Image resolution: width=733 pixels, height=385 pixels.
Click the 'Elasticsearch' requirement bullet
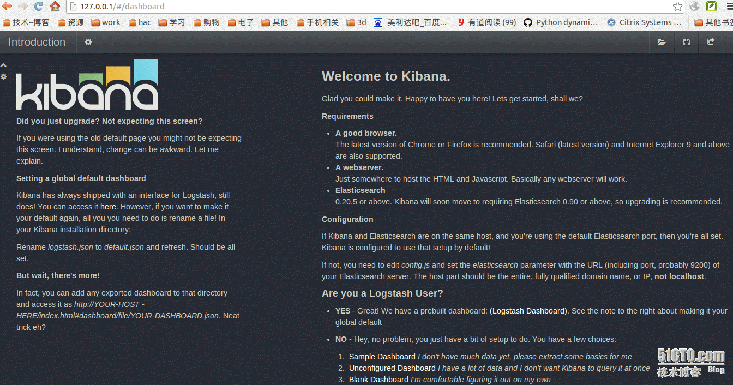(x=361, y=190)
